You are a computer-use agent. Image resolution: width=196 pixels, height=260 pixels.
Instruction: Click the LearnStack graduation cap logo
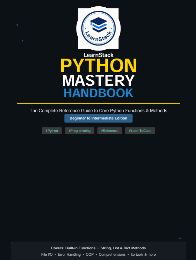(x=99, y=28)
